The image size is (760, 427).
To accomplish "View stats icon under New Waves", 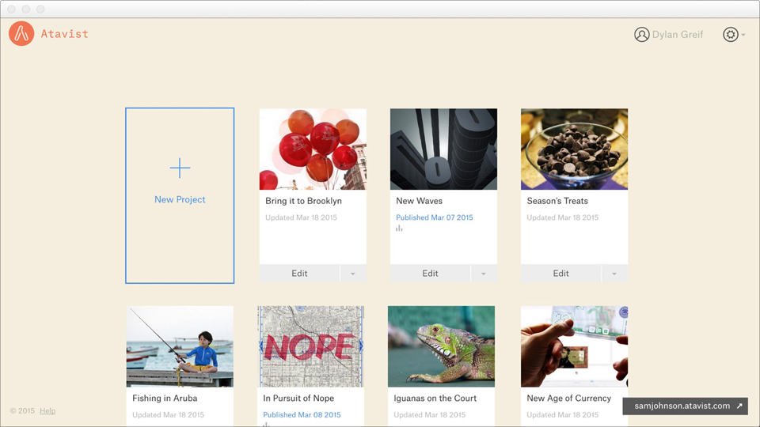I will pyautogui.click(x=399, y=229).
